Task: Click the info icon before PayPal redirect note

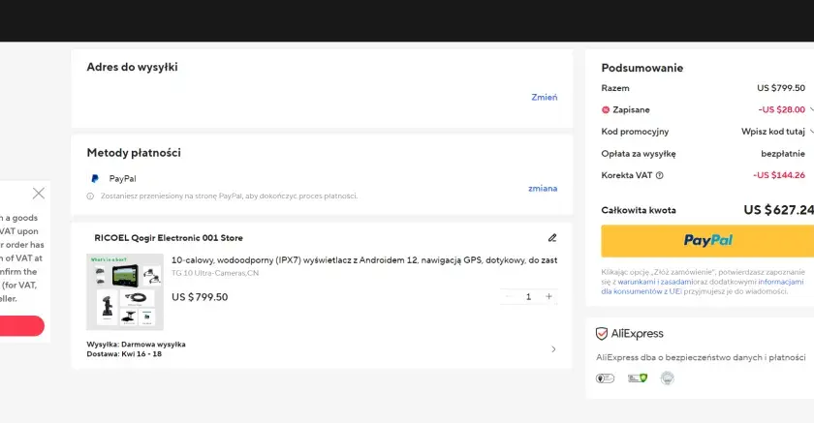Action: tap(90, 196)
